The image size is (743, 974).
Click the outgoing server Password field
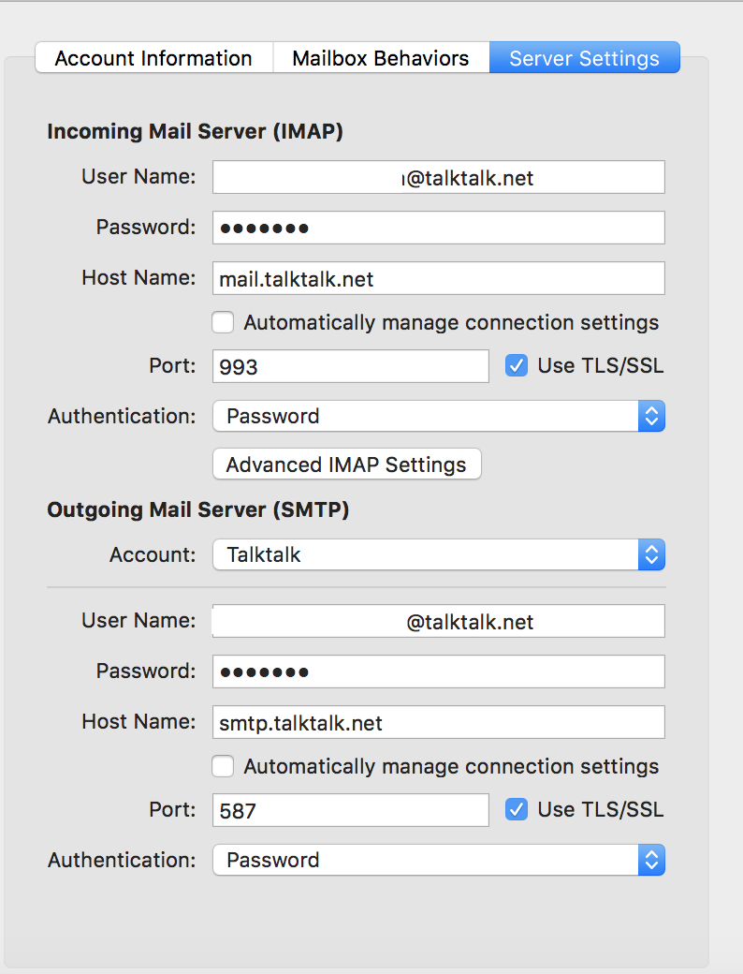(438, 671)
